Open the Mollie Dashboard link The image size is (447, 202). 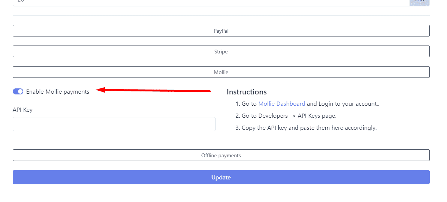pyautogui.click(x=282, y=104)
